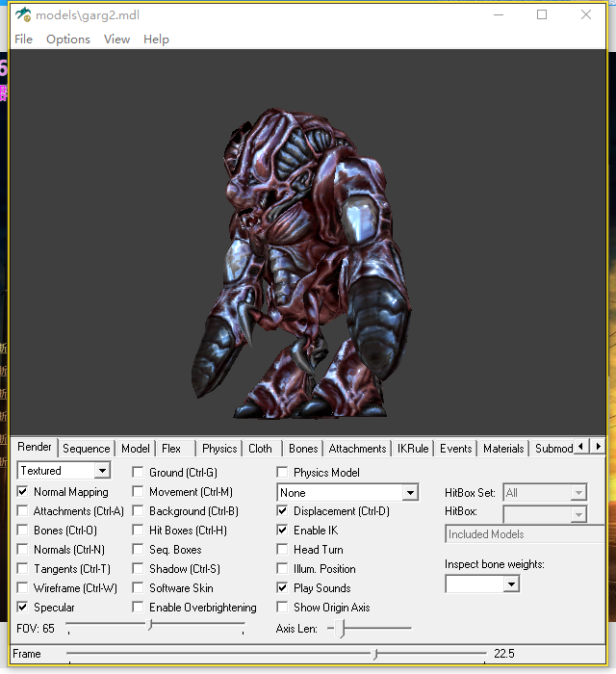This screenshot has height=674, width=616.
Task: Open the Options menu
Action: point(68,39)
